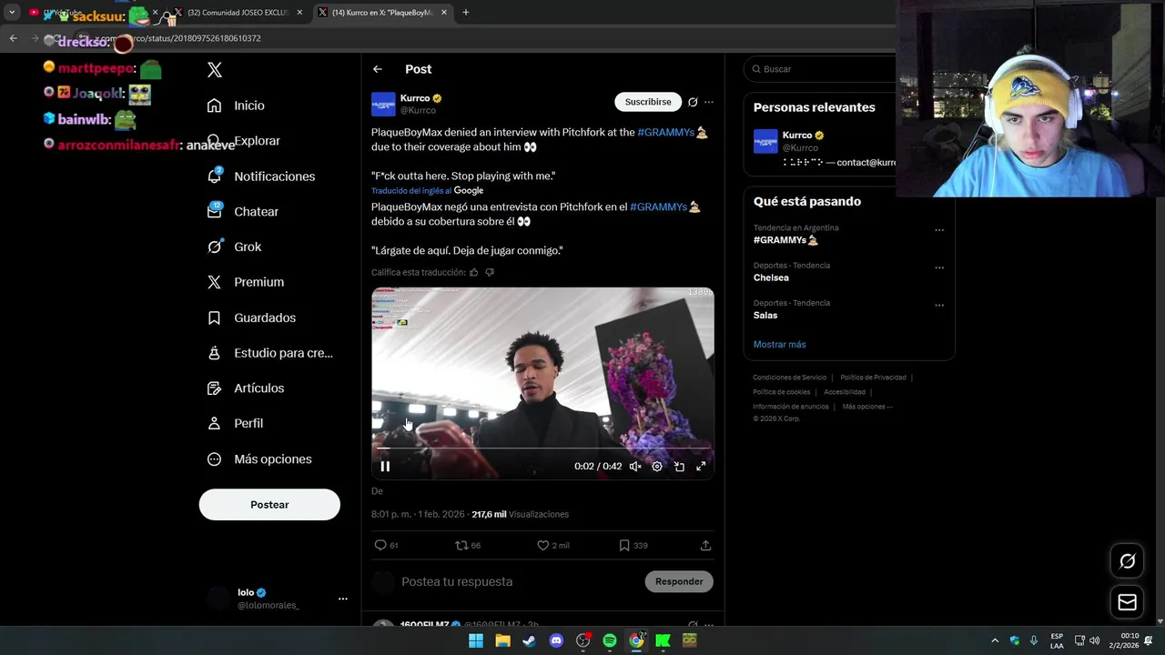The image size is (1165, 655).
Task: Open Chelsea trending topic
Action: [771, 277]
